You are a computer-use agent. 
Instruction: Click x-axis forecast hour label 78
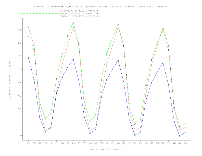pos(174,143)
